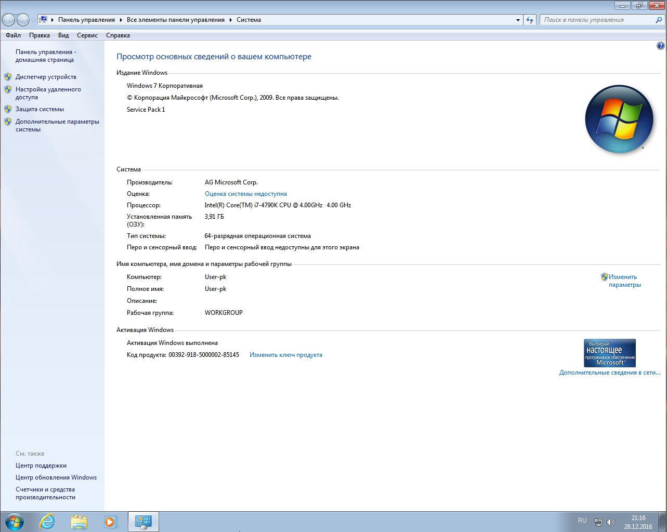Screen dimensions: 667x532
Task: Click shield icon beside Защита системы
Action: click(8, 109)
